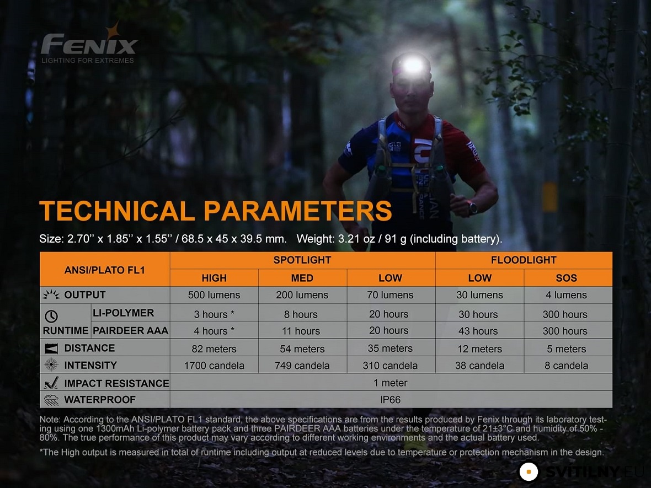This screenshot has height=488, width=651.
Task: Click the HIGH column header
Action: (214, 278)
